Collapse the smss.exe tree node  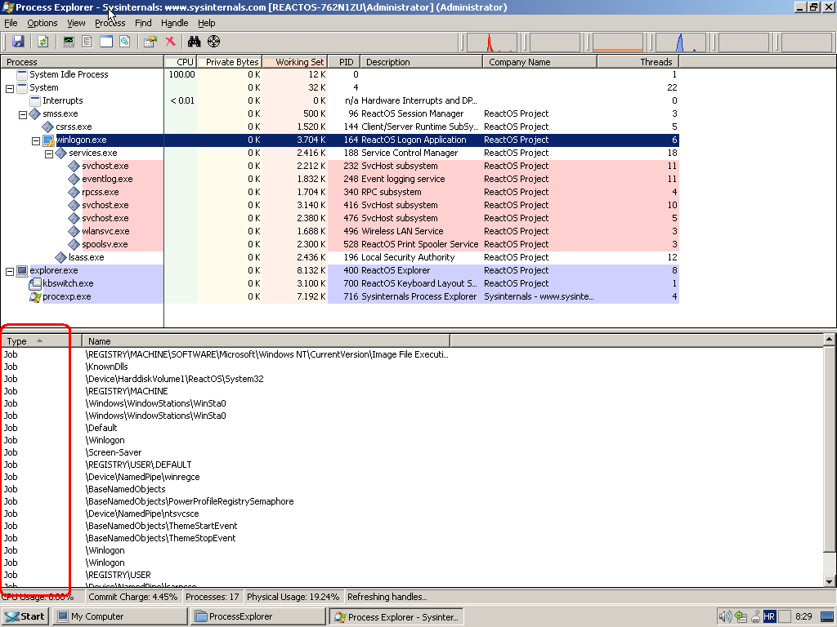click(23, 114)
